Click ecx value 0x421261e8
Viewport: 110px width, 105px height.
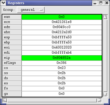62,22
